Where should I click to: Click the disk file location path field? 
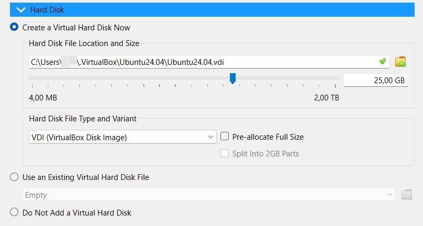tap(199, 62)
